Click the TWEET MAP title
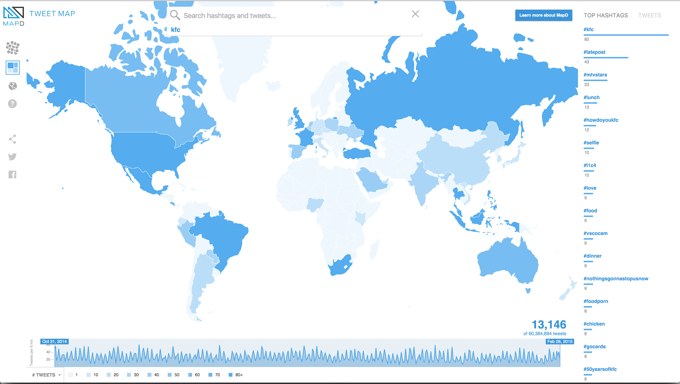680x384 pixels. coord(52,14)
